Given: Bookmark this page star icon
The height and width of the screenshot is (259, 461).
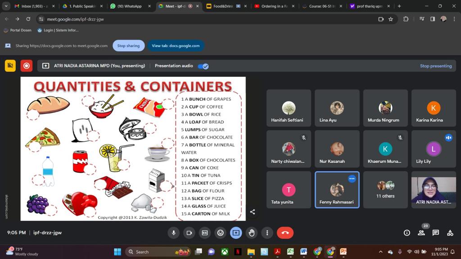Looking at the screenshot, I should coord(391,19).
